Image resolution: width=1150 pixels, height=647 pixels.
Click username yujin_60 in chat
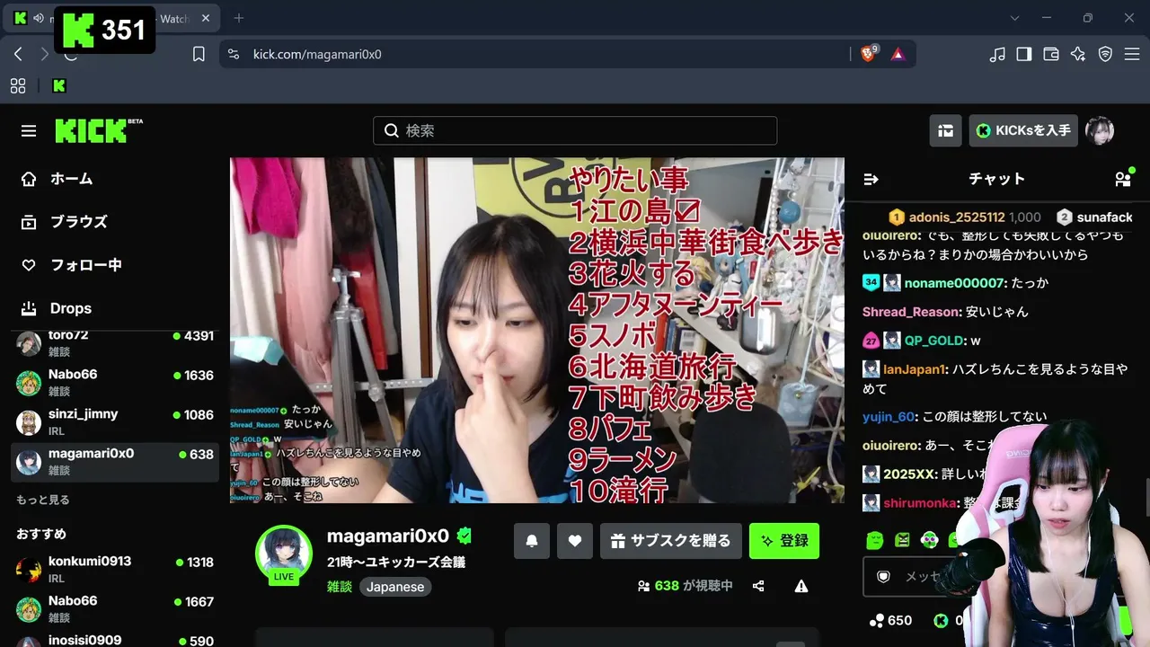(x=888, y=416)
